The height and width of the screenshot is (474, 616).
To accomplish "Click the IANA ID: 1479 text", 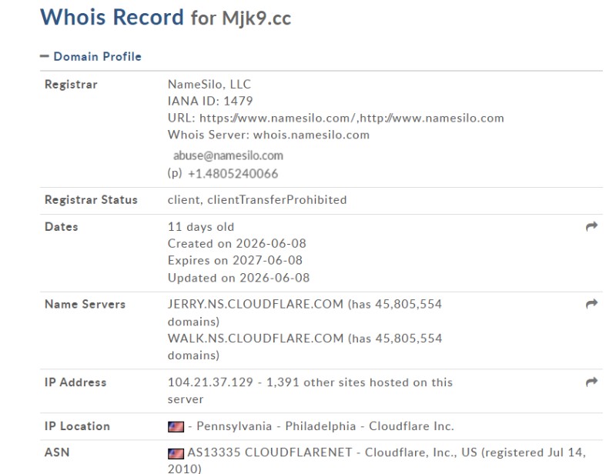I will 210,101.
